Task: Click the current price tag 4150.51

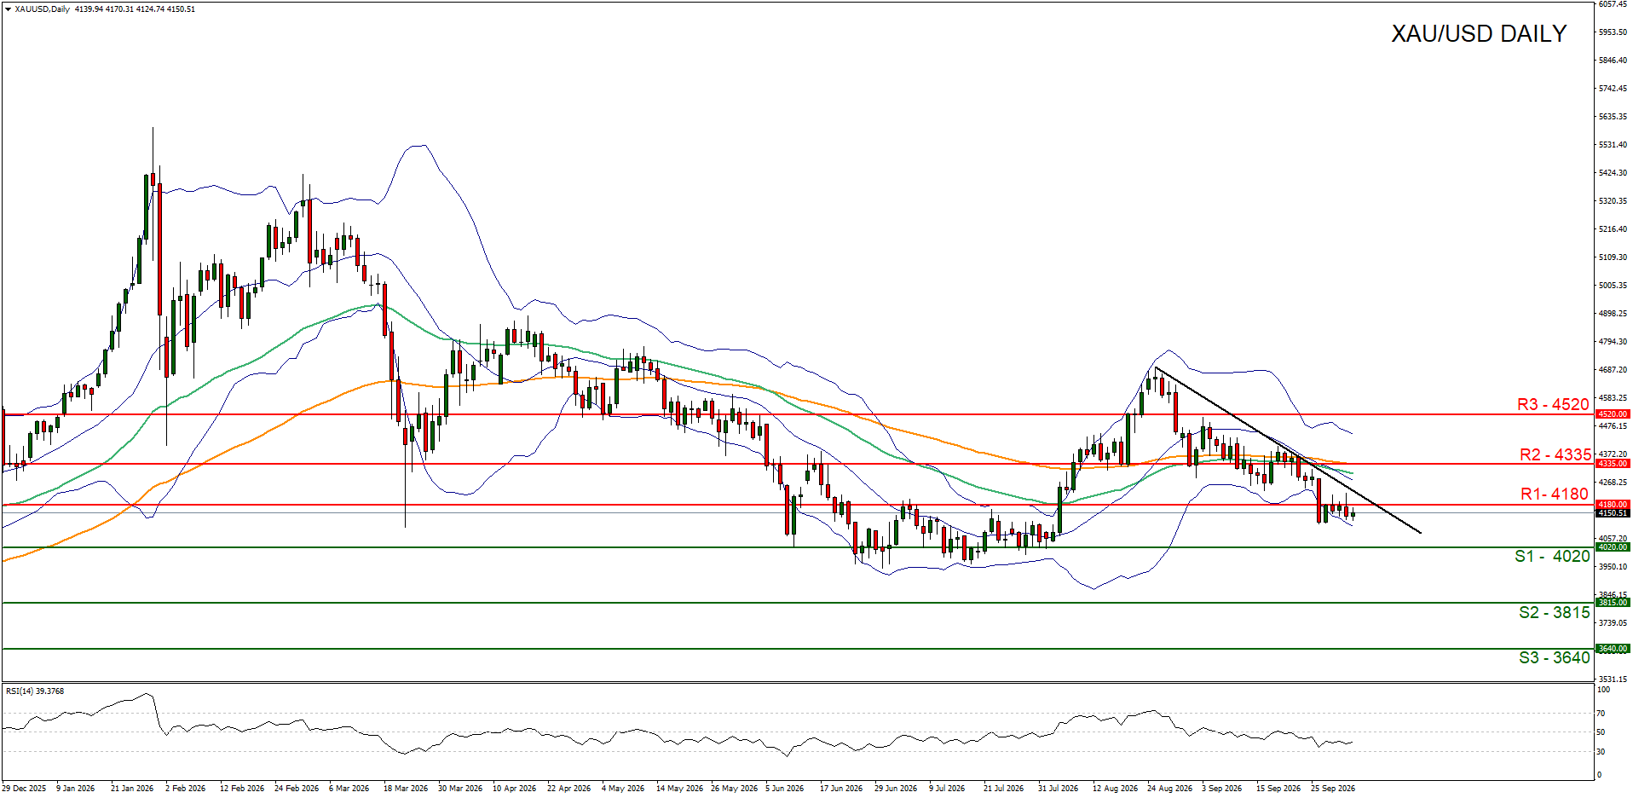Action: click(1613, 513)
